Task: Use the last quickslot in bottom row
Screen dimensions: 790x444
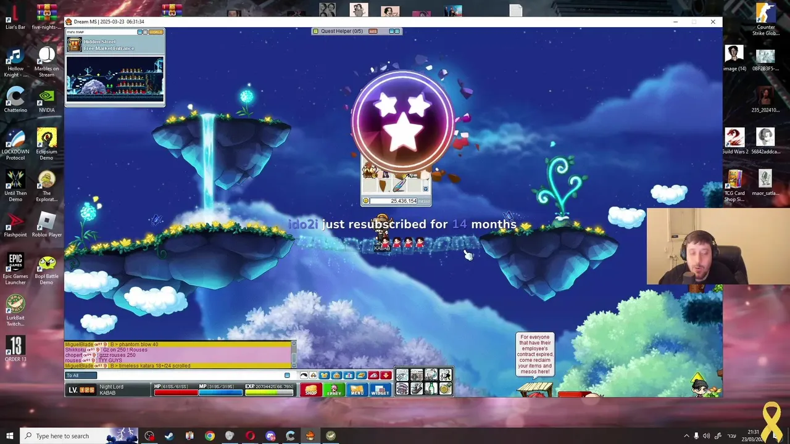Action: 445,388
